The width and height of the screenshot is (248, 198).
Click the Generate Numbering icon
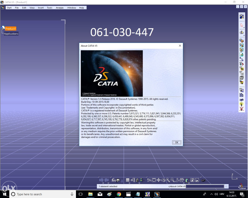point(241,73)
